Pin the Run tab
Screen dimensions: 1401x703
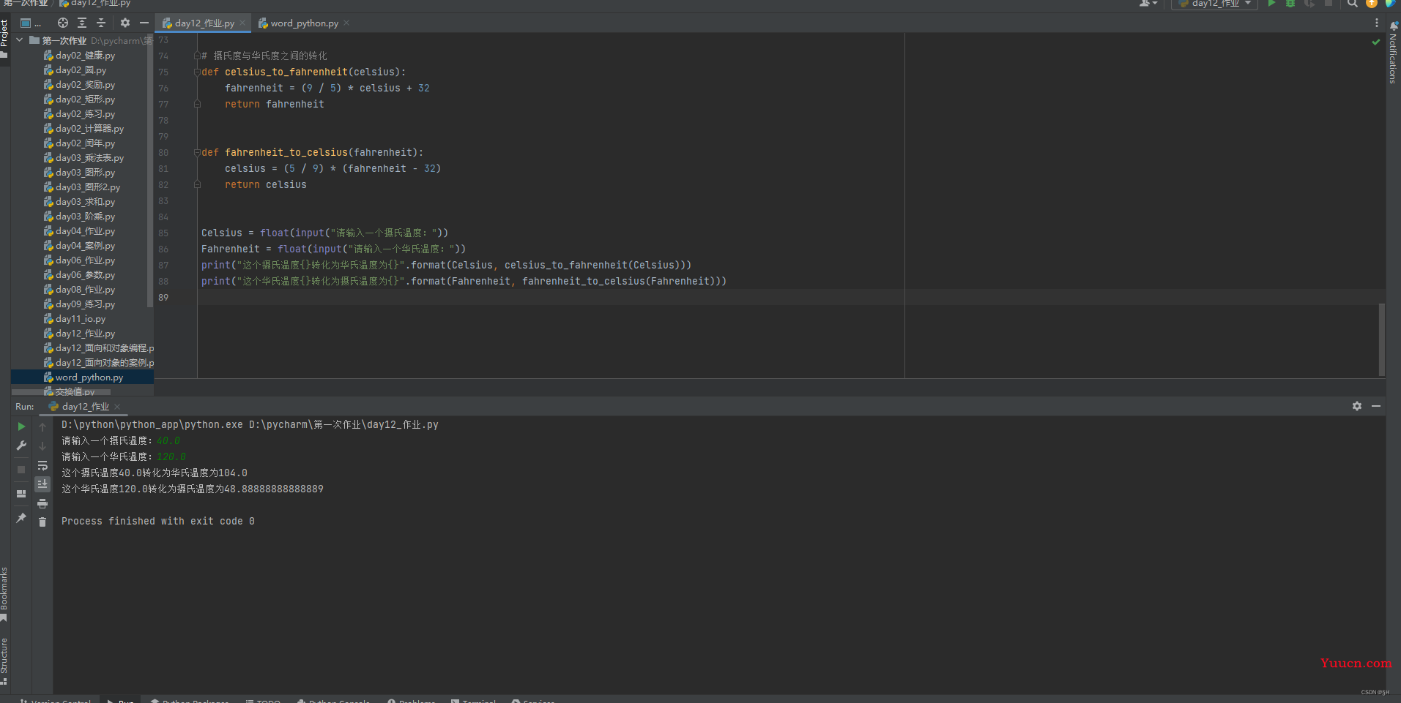pyautogui.click(x=21, y=518)
